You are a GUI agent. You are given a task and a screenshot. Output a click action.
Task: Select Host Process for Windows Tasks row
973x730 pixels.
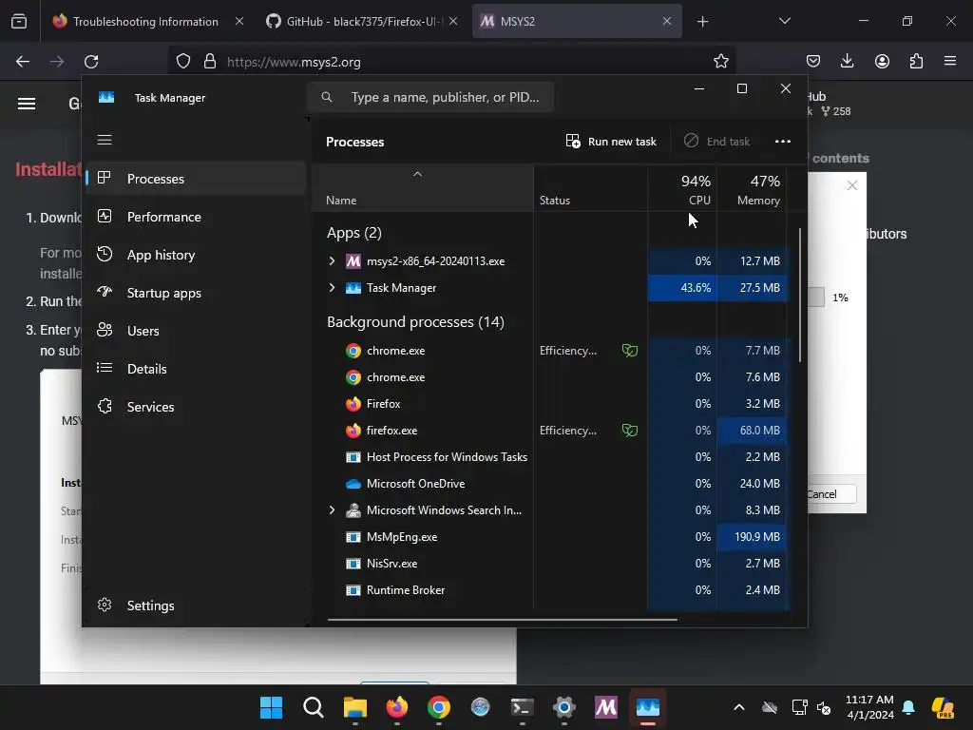pos(552,457)
